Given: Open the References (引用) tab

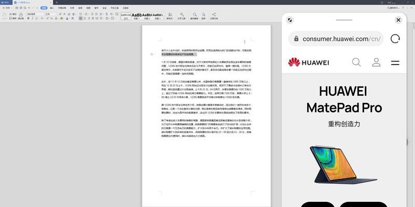Looking at the screenshot, I should (x=72, y=8).
